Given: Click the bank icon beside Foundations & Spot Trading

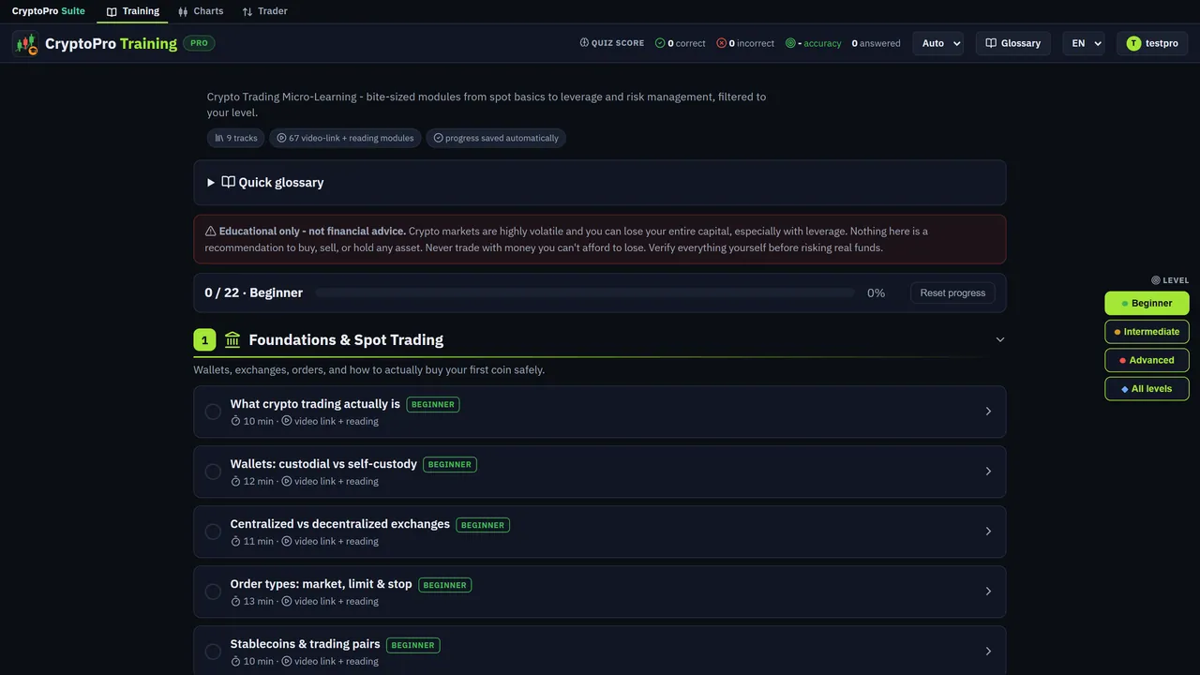Looking at the screenshot, I should point(232,339).
